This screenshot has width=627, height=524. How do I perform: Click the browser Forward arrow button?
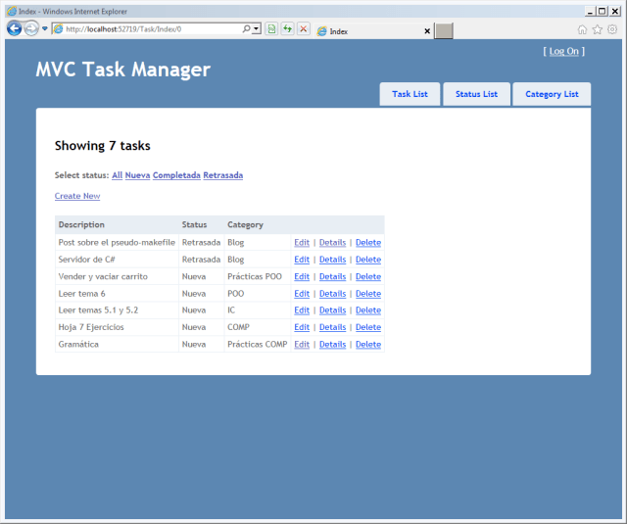click(x=31, y=28)
